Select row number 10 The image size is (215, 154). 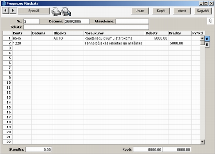7,83
